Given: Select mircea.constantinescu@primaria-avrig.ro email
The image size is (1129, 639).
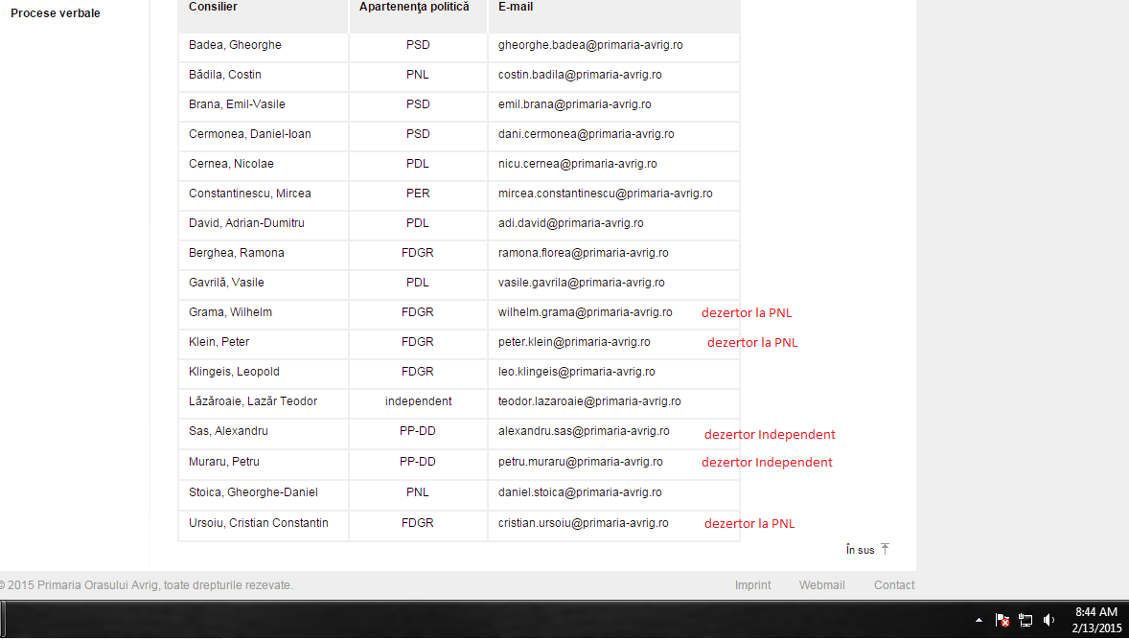Looking at the screenshot, I should (x=605, y=194).
